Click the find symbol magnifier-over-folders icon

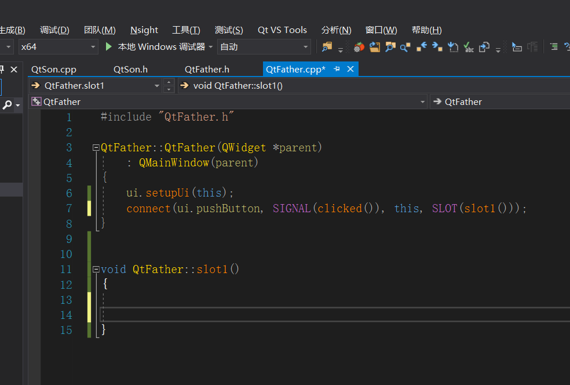pos(390,47)
